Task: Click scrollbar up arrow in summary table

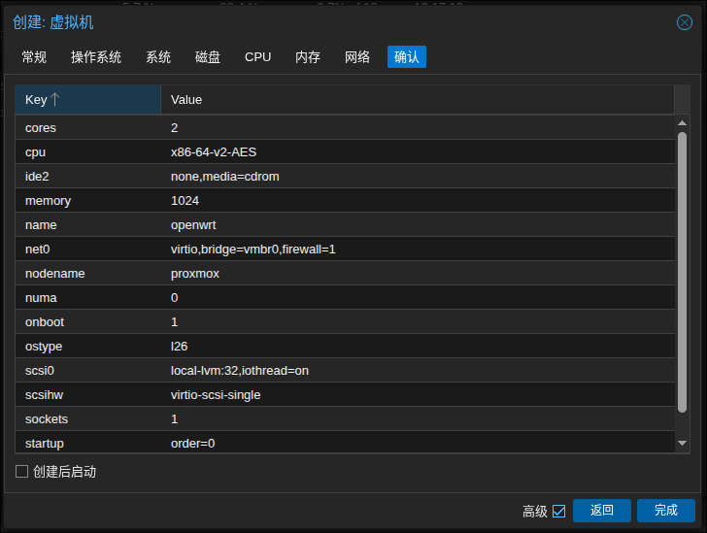Action: point(682,122)
